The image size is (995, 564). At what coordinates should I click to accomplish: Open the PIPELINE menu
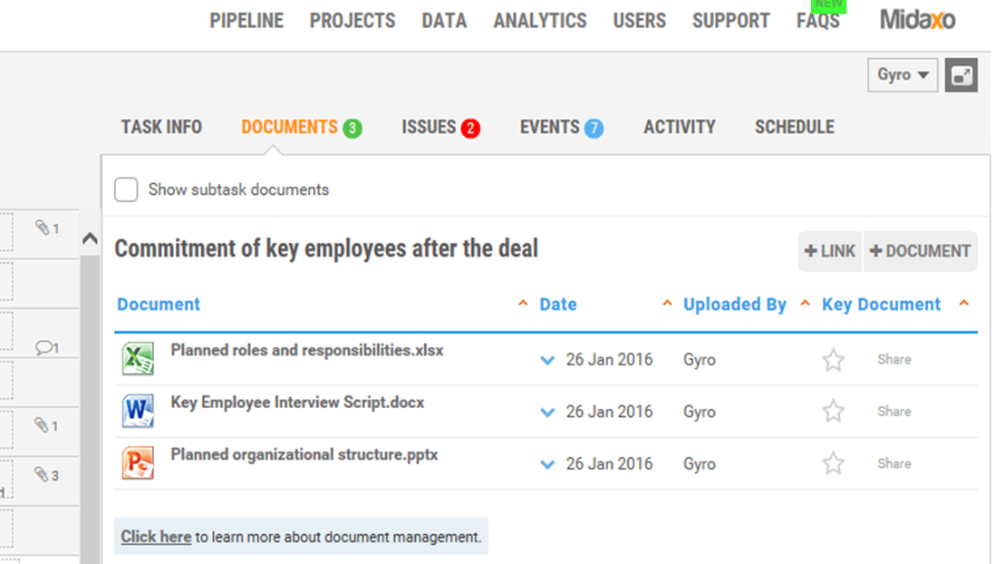(246, 21)
